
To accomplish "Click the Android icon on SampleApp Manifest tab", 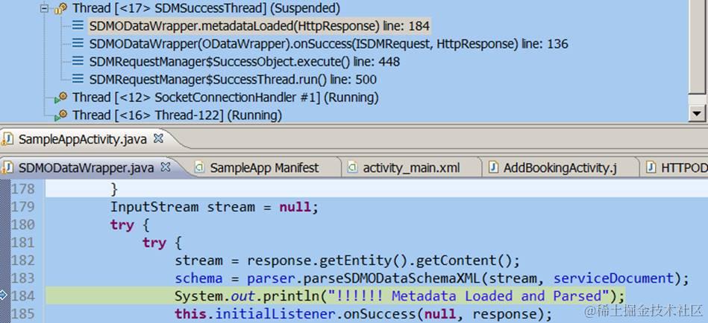I will (200, 168).
